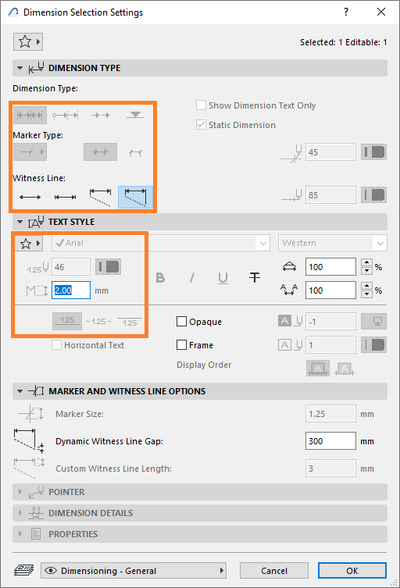Click the OK button
Screen dimensions: 400x588
pyautogui.click(x=352, y=571)
